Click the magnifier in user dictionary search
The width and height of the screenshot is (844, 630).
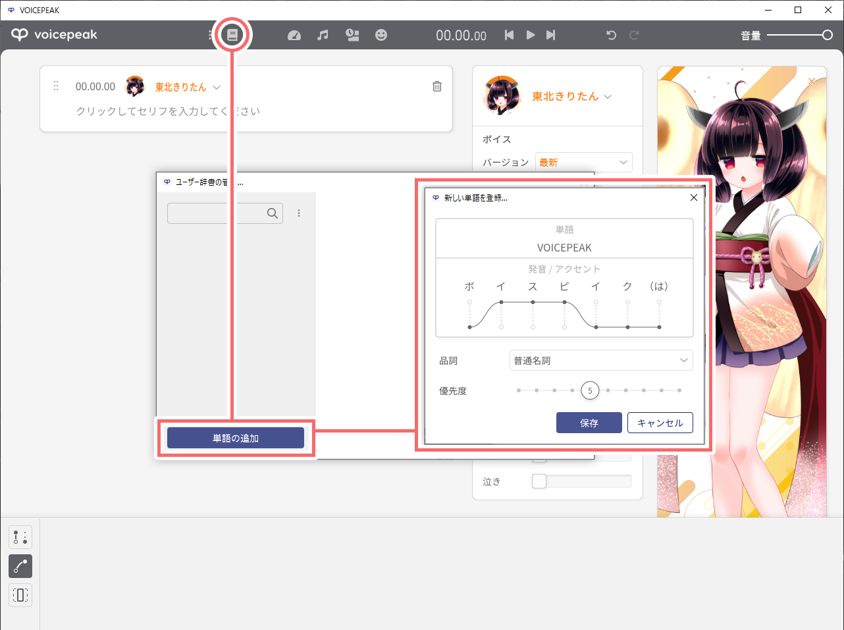(273, 213)
